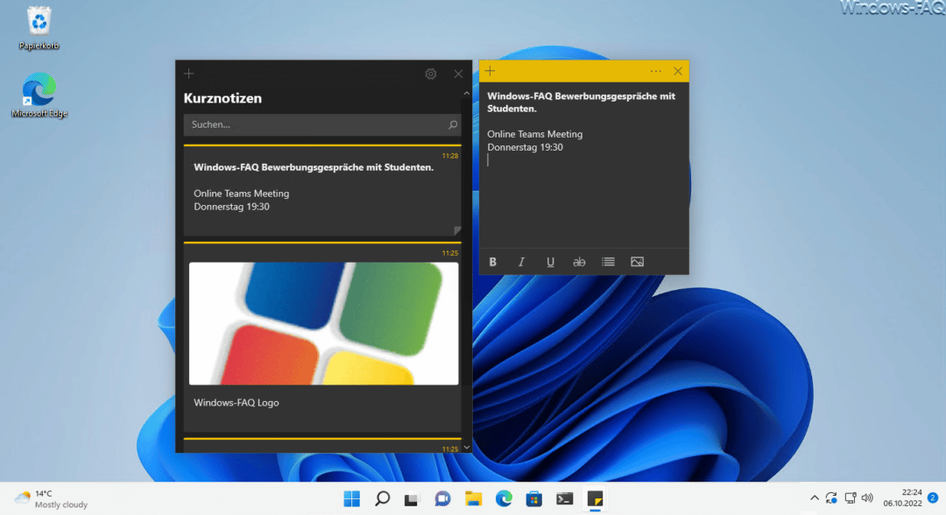Toggle italic formatting in the note
Screen dimensions: 946x515
tap(521, 261)
